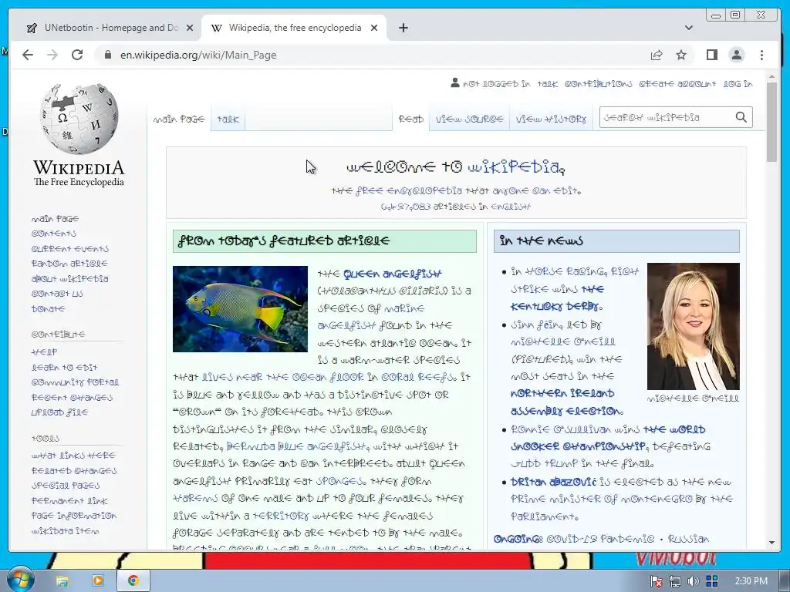Open the Wikipedia link in welcome heading
The image size is (790, 592).
pyautogui.click(x=515, y=166)
